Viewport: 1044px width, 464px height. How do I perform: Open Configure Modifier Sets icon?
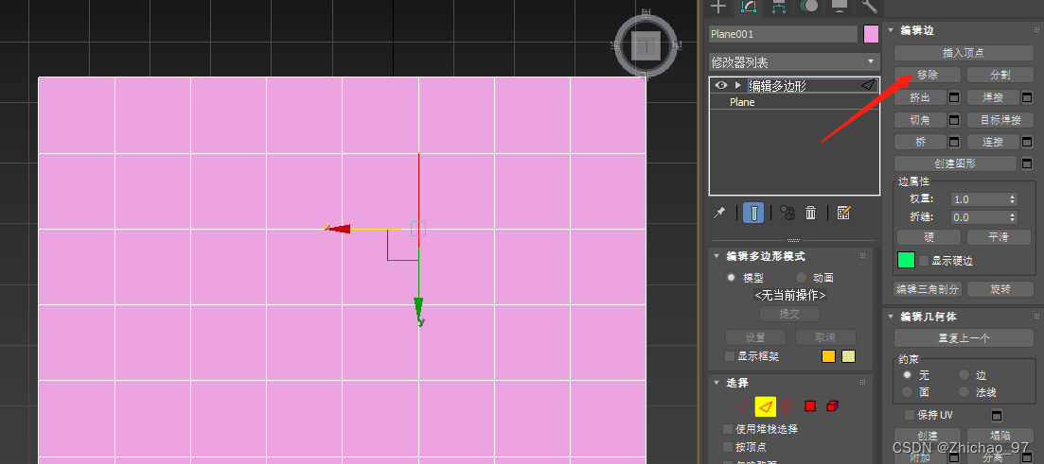coord(843,213)
